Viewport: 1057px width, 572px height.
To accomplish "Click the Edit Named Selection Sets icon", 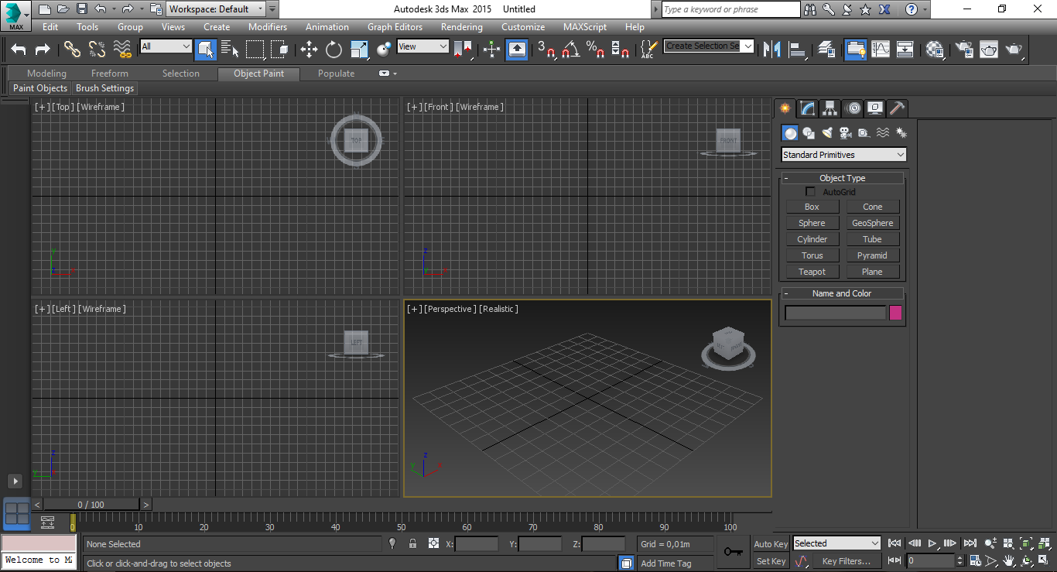I will [x=648, y=50].
